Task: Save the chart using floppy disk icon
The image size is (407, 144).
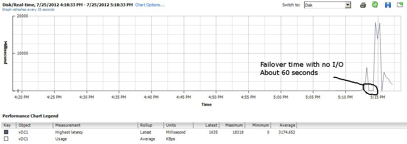Action: 388,5
